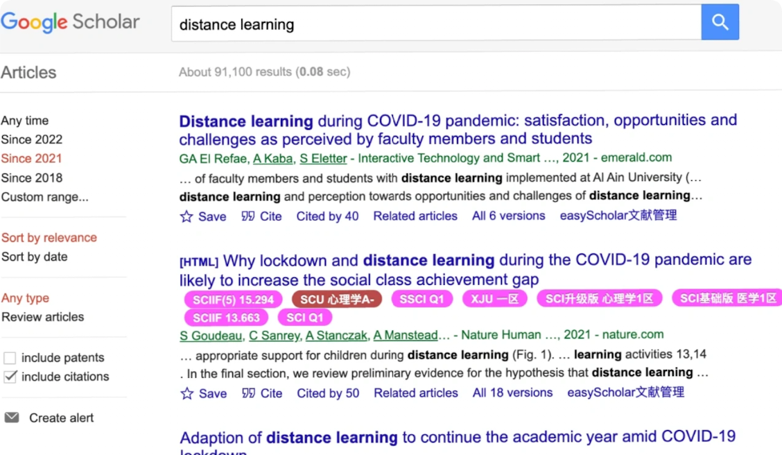Viewport: 782px width, 455px height.
Task: Show All 6 versions
Action: (509, 216)
